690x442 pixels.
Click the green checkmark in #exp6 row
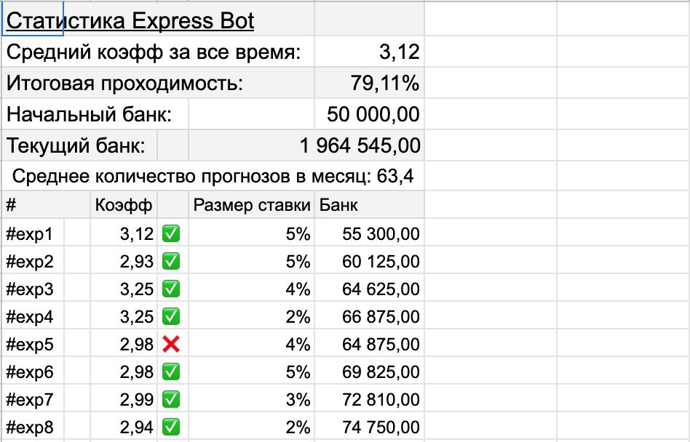172,372
